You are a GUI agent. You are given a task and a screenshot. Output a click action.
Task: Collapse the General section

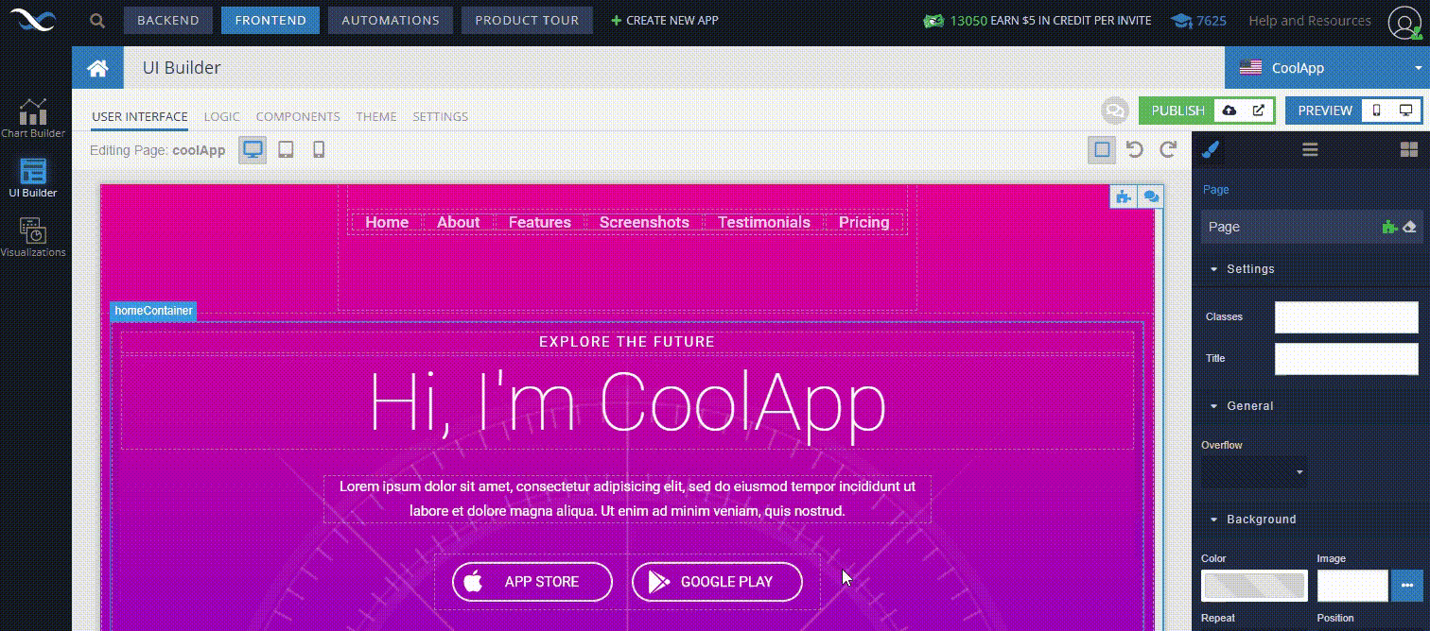1242,406
